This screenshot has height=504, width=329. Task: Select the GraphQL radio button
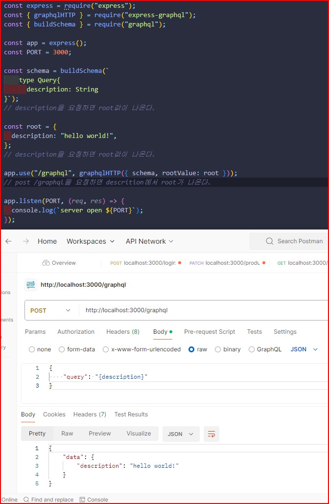(x=252, y=349)
